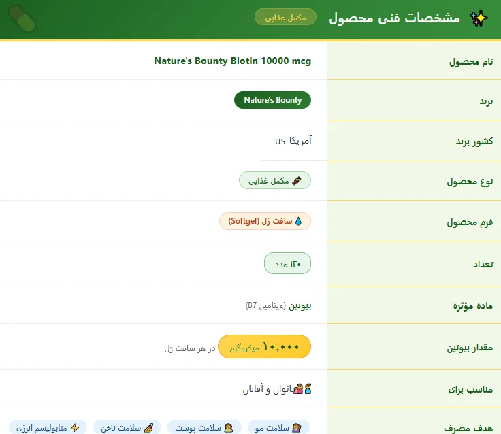Click the haircut emoji in 'سلامت مو' tag
The width and height of the screenshot is (501, 434).
point(297,428)
